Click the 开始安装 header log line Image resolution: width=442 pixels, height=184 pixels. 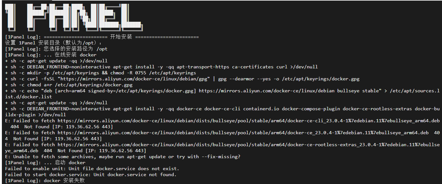click(102, 37)
